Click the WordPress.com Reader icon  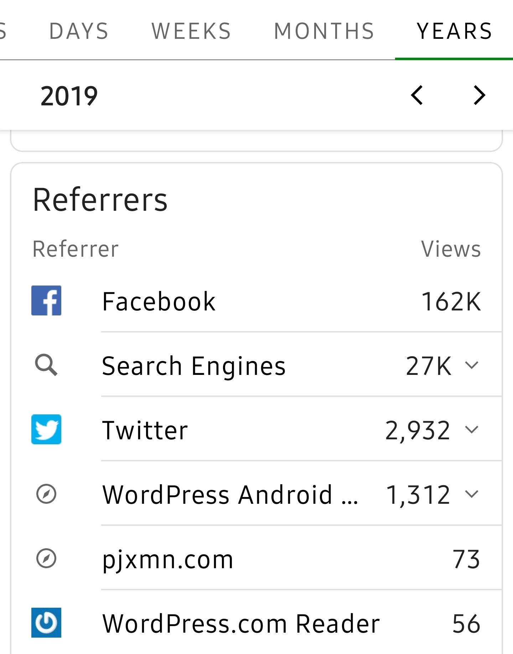[46, 623]
